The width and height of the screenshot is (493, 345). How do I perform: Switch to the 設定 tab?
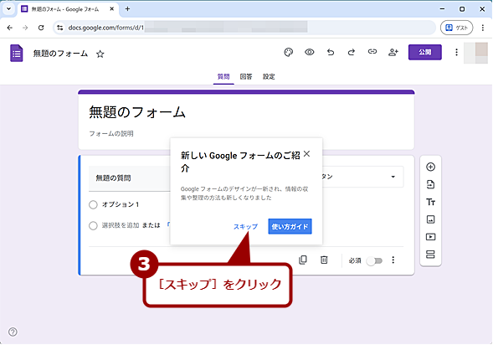tap(269, 77)
